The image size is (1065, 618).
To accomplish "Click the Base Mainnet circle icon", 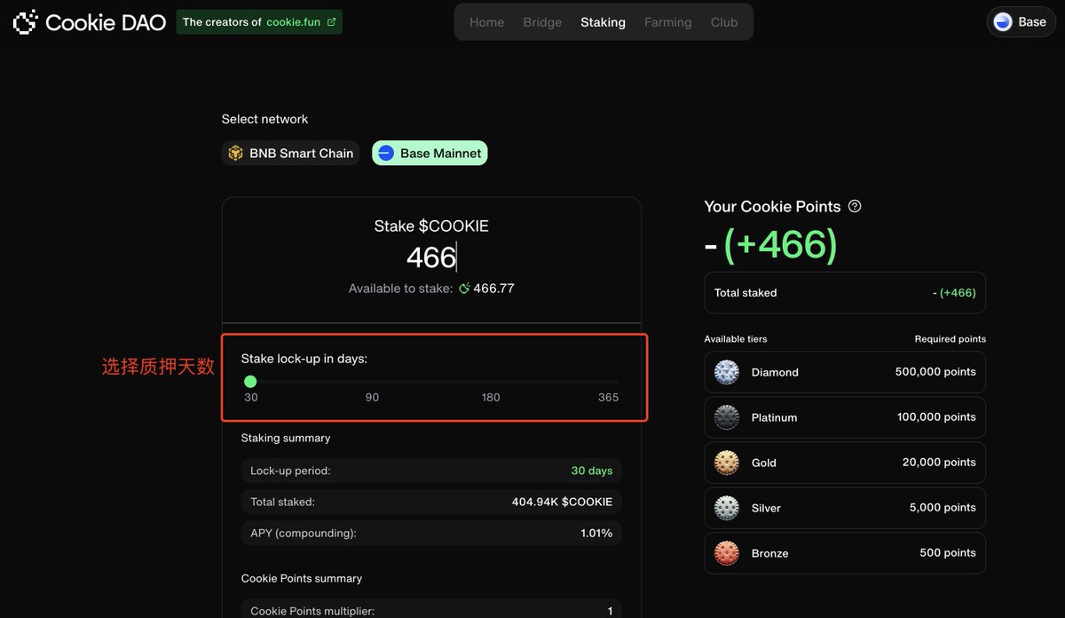I will [x=386, y=154].
